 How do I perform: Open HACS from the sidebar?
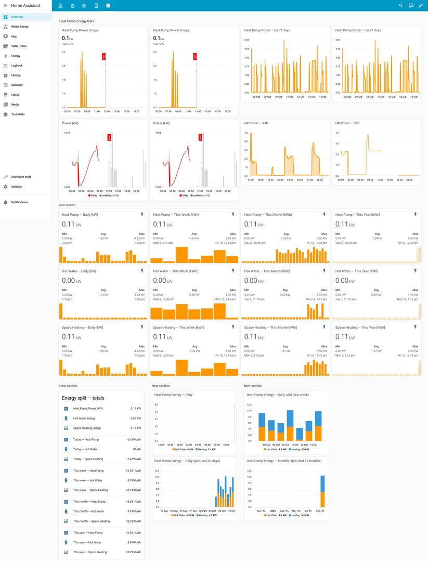point(15,95)
